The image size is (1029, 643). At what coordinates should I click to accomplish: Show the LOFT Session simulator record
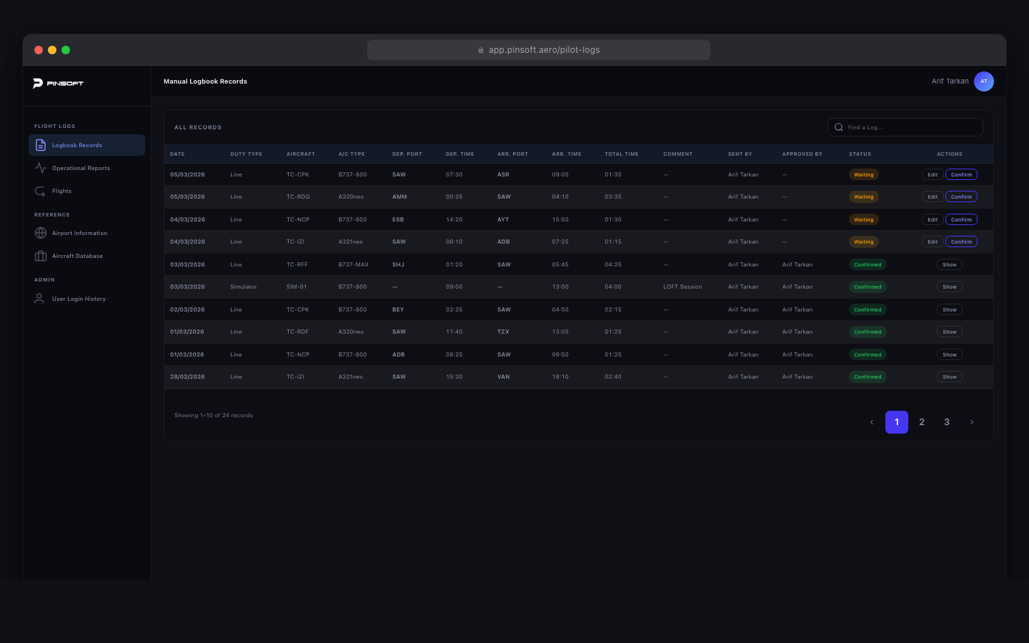[949, 286]
